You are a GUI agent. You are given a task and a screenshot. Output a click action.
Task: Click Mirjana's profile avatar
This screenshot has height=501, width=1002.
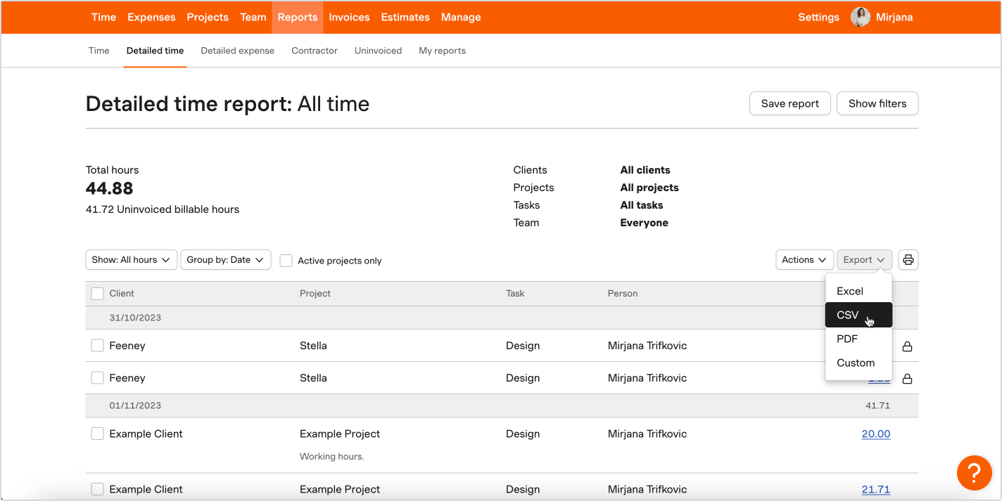tap(860, 18)
